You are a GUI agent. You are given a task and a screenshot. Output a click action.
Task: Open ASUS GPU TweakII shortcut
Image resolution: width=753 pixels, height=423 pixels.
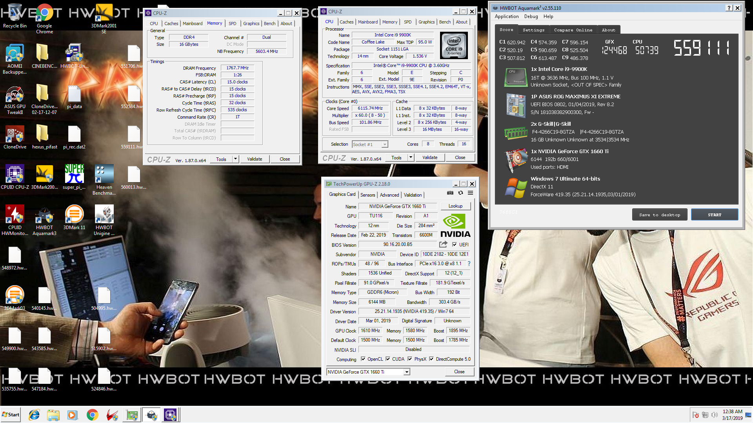tap(15, 99)
